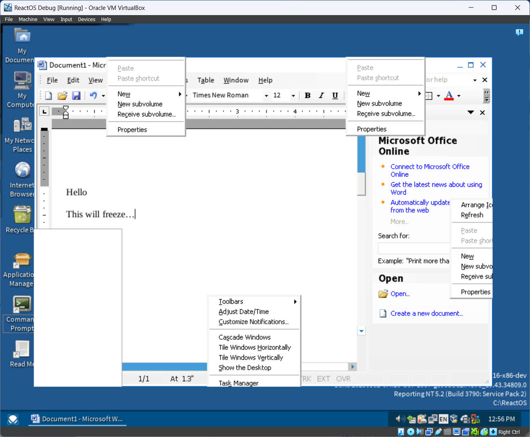The width and height of the screenshot is (530, 437).
Task: Click the New Blank Document toolbar icon
Action: pyautogui.click(x=49, y=95)
